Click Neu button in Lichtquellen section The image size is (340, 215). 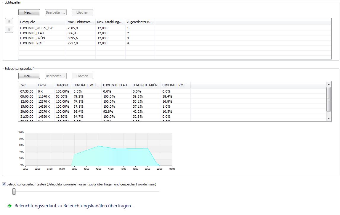click(29, 12)
